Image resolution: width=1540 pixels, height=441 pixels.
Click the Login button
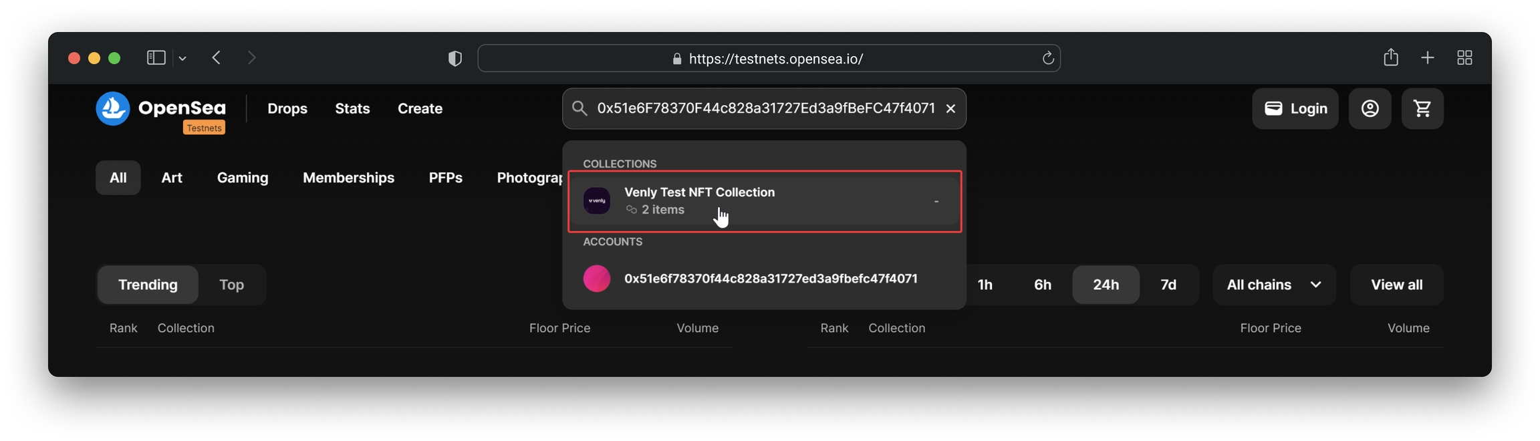click(x=1295, y=108)
